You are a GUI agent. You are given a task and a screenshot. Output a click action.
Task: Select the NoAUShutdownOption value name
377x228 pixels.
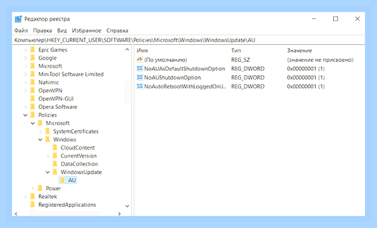pyautogui.click(x=173, y=78)
